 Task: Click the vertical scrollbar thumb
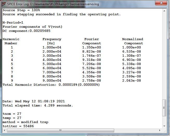[164, 108]
